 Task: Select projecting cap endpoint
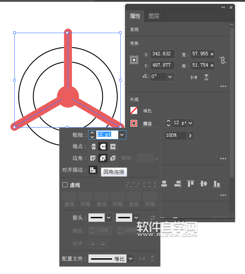113,147
